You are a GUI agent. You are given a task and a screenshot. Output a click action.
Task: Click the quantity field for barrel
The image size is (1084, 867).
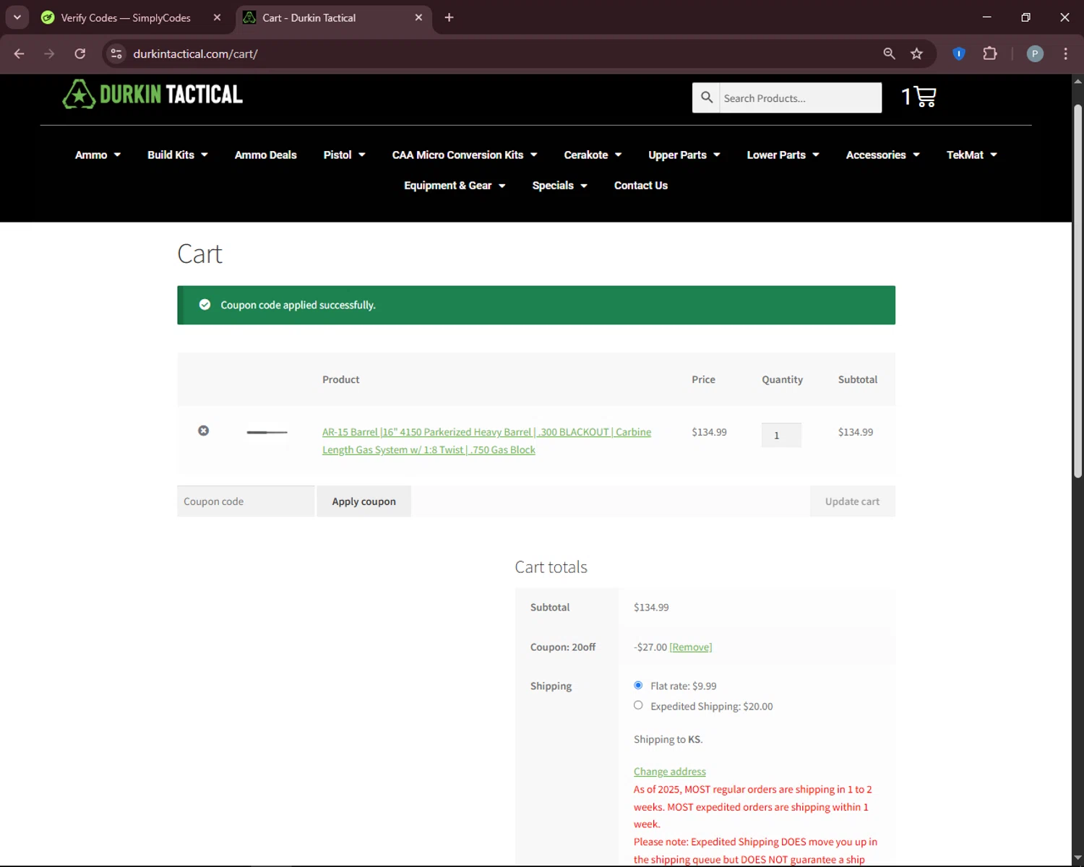[781, 435]
